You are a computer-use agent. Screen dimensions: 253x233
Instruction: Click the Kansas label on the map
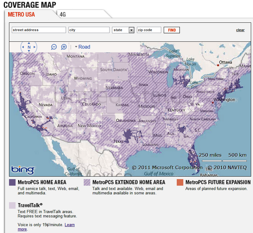(x=122, y=105)
